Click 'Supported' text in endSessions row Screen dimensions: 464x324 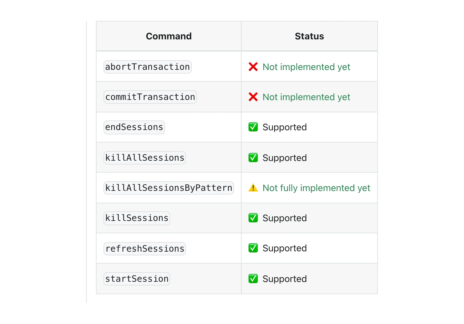(284, 127)
